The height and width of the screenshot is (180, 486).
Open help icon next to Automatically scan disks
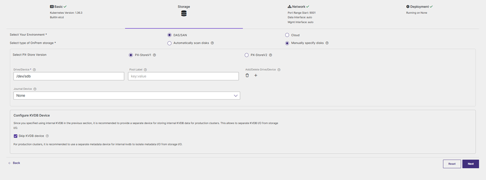[212, 43]
